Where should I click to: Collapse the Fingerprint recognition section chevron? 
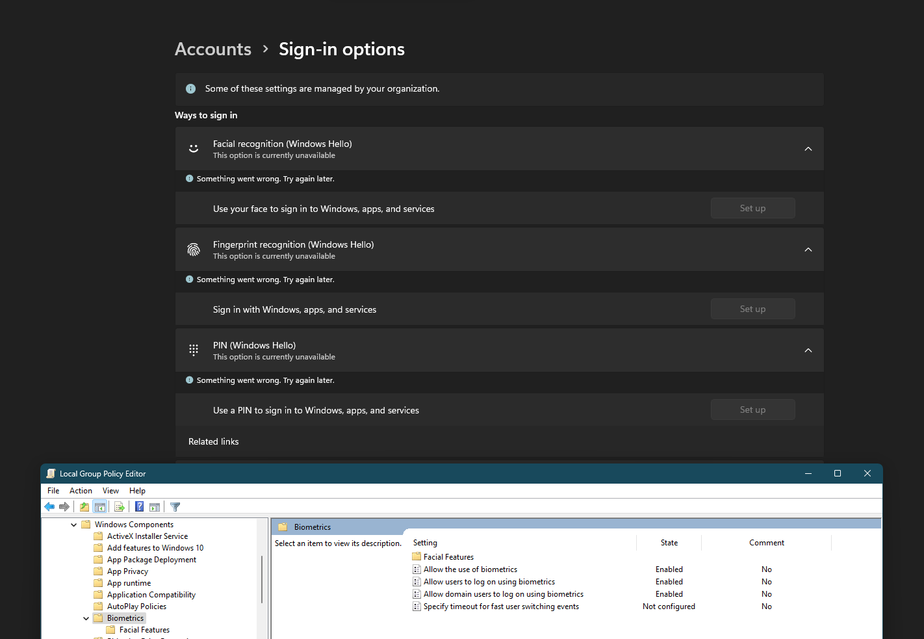(808, 250)
